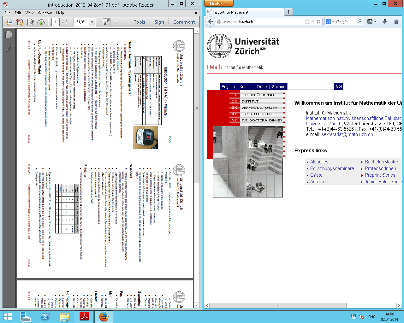Click Firefox horizontal scrollbar right arrow
404x323 pixels.
pos(399,305)
